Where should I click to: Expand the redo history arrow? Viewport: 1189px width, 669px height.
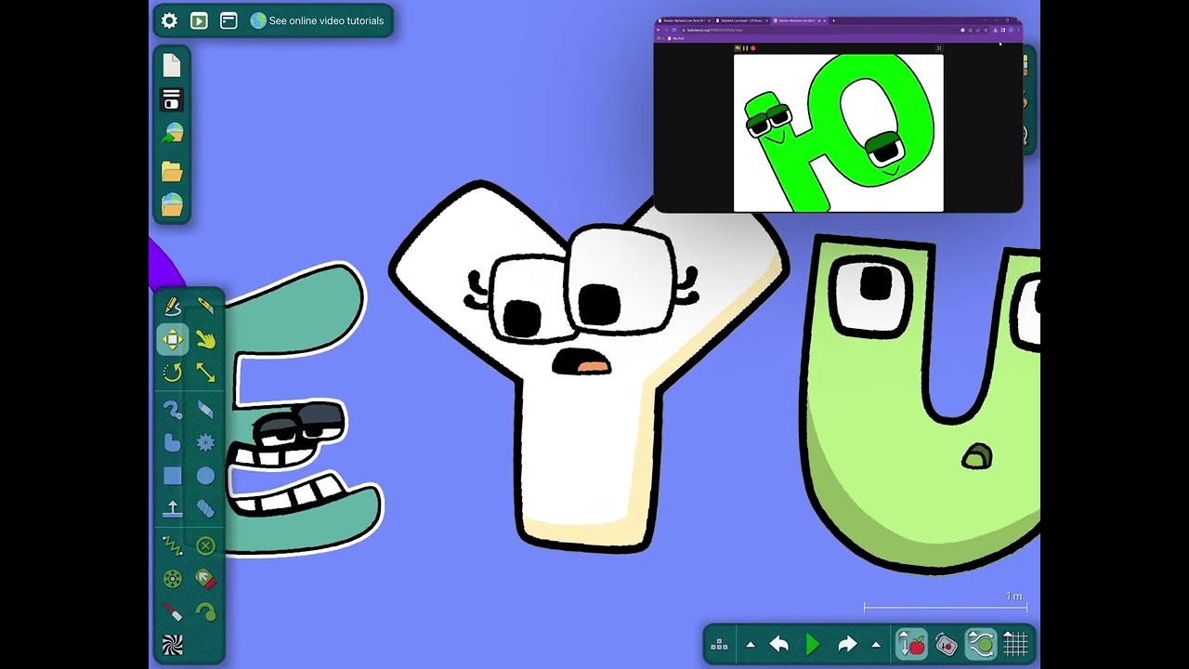[x=876, y=644]
